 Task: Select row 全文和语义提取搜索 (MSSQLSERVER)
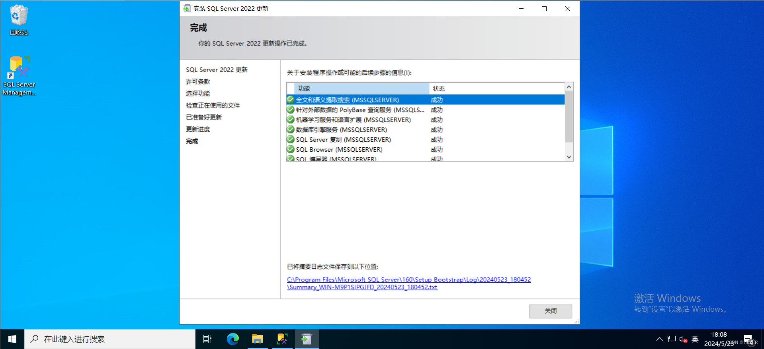[425, 100]
